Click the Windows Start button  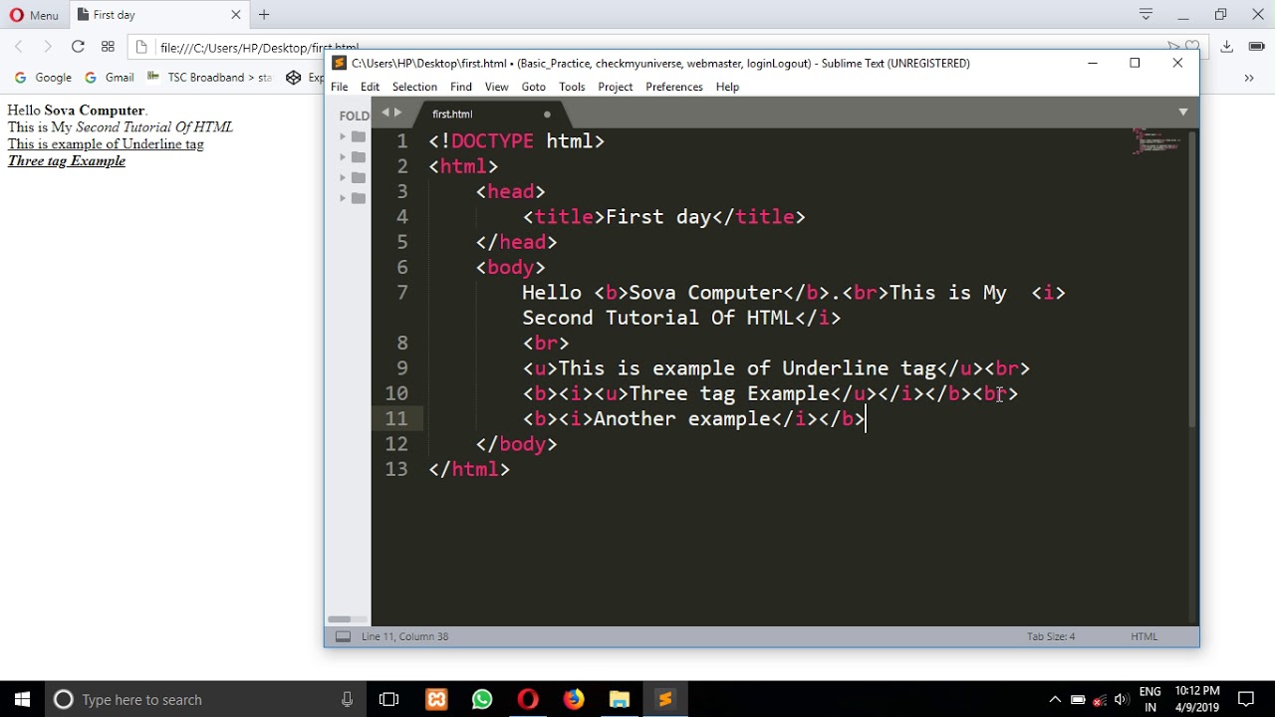click(23, 700)
